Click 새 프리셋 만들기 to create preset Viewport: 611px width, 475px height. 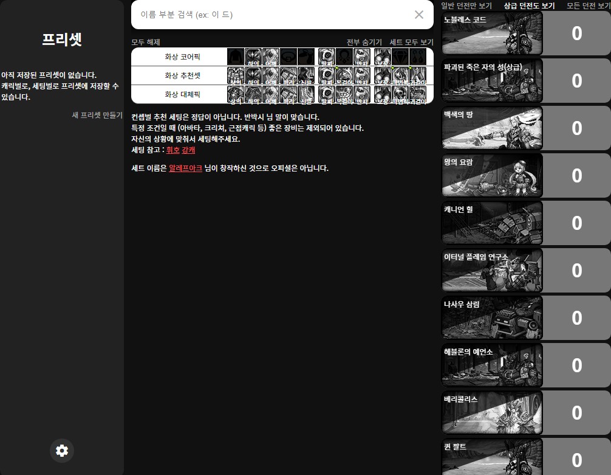coord(97,115)
